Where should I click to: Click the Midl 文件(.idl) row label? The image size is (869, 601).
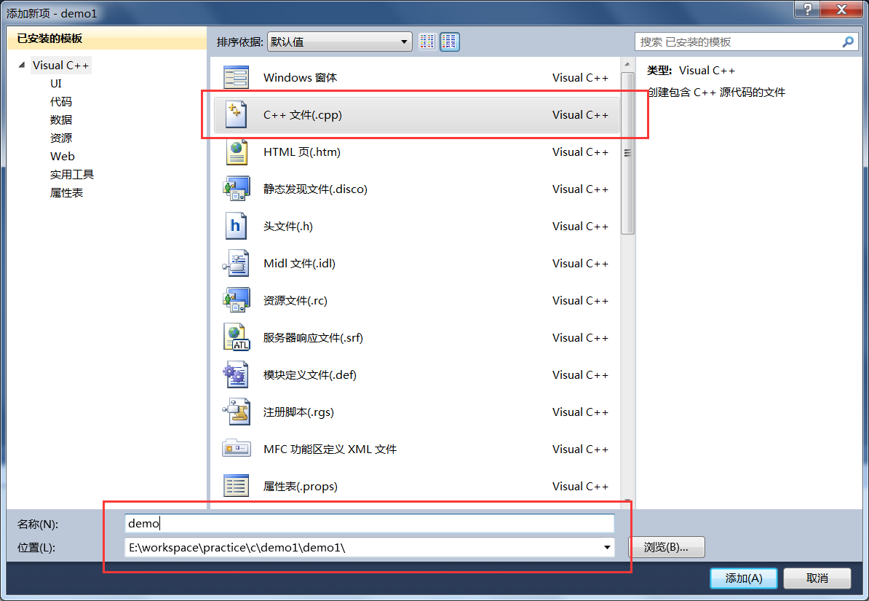(x=299, y=264)
